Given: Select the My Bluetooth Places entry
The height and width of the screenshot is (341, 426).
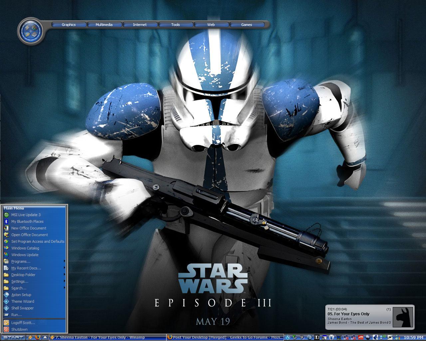Looking at the screenshot, I should (34, 221).
